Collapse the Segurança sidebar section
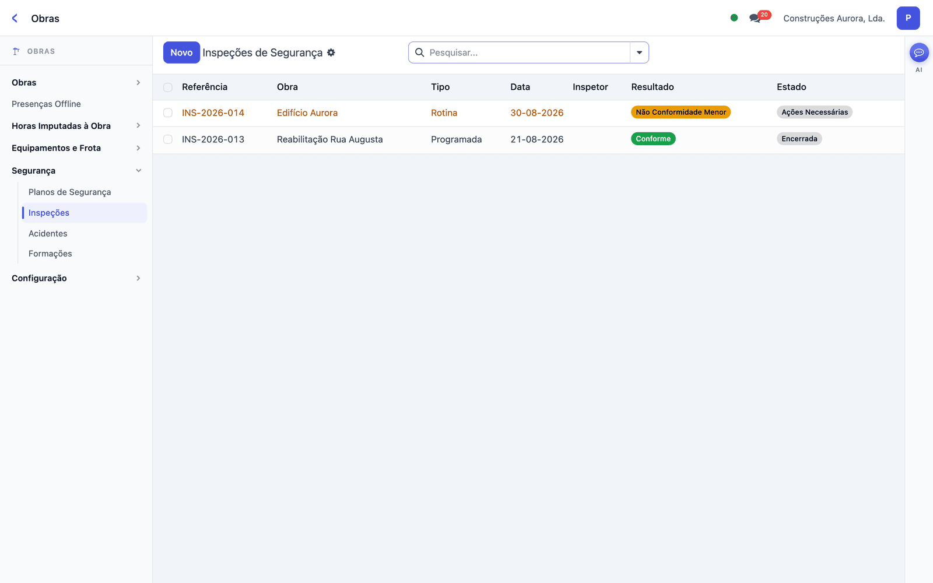Image resolution: width=933 pixels, height=583 pixels. click(76, 171)
